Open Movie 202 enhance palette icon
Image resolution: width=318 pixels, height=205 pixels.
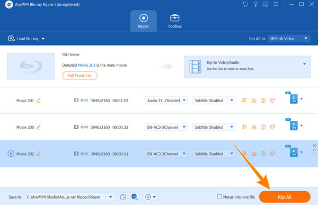point(272,154)
